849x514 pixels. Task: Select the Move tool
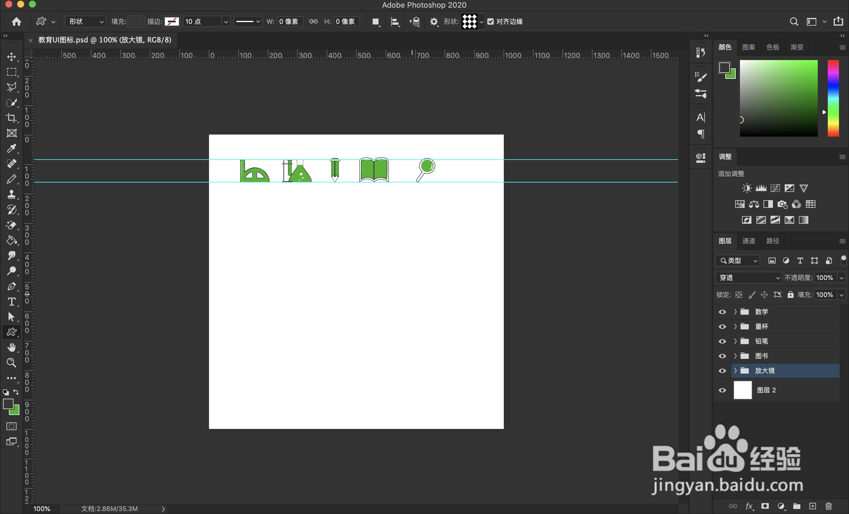click(11, 57)
